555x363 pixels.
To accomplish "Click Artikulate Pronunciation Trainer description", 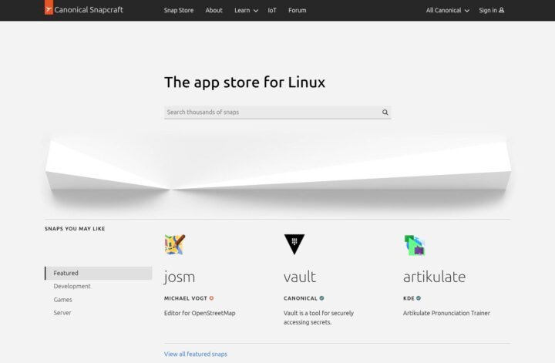I will pyautogui.click(x=446, y=313).
